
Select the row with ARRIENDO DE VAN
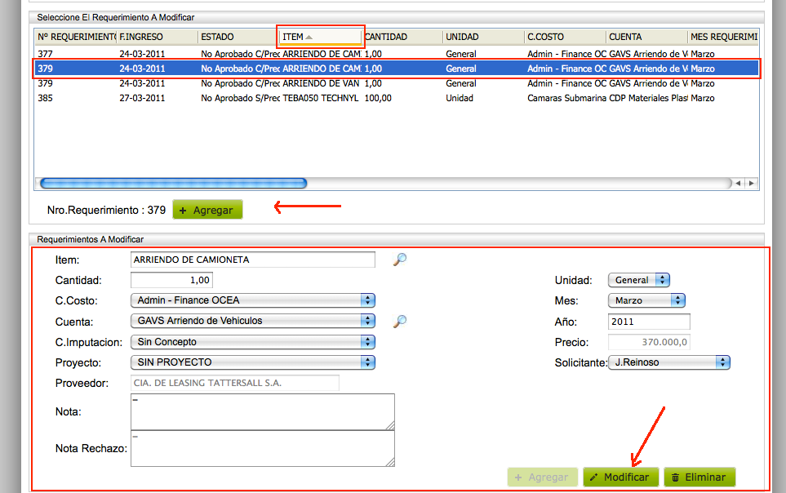(396, 83)
